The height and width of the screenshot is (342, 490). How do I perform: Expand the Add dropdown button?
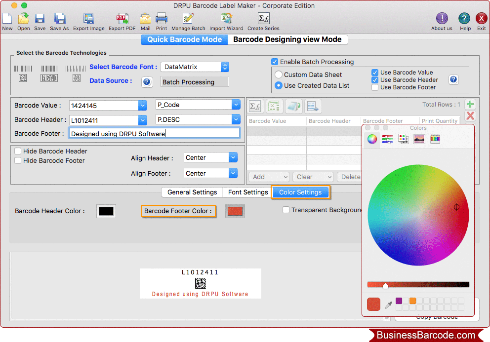pyautogui.click(x=269, y=177)
